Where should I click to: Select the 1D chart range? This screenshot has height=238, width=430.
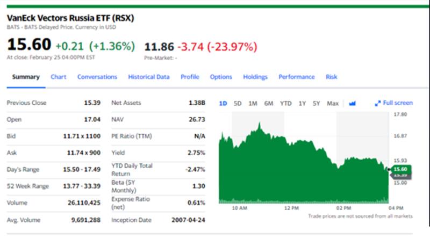coord(223,103)
